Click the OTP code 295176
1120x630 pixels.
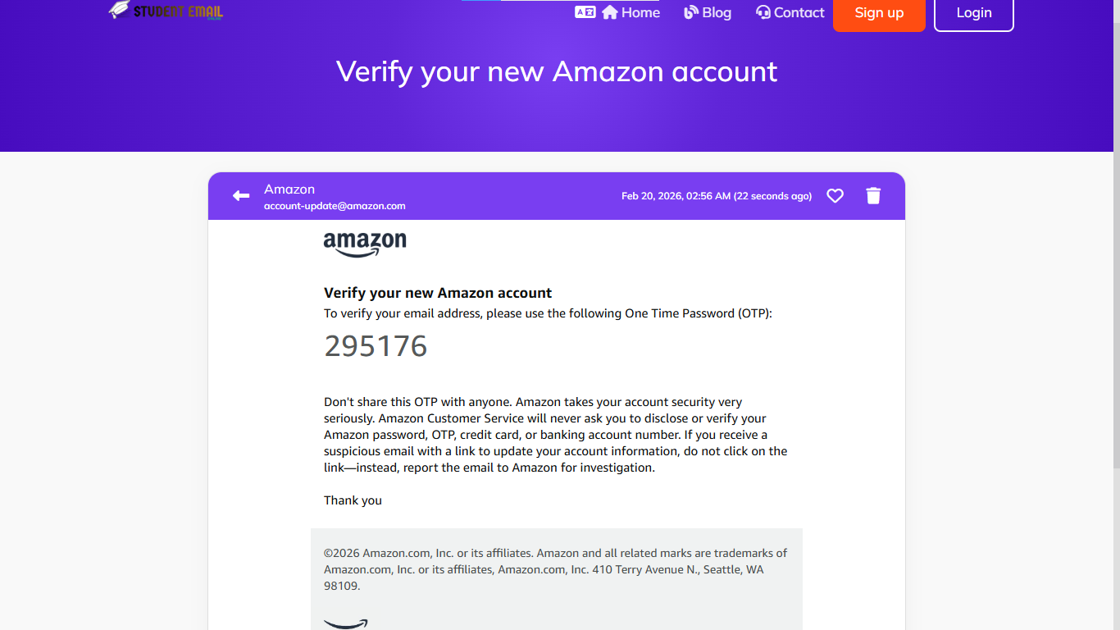[x=376, y=346]
